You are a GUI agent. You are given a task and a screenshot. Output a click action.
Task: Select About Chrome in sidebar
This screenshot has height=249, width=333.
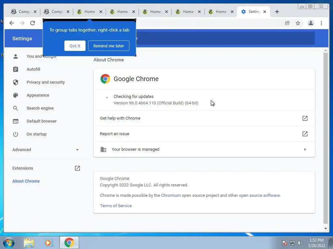pos(26,181)
